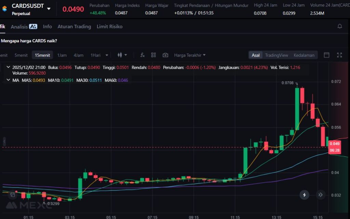Collapse the MA indicator legend chevron
Viewport: 350px width, 219px height.
8,80
